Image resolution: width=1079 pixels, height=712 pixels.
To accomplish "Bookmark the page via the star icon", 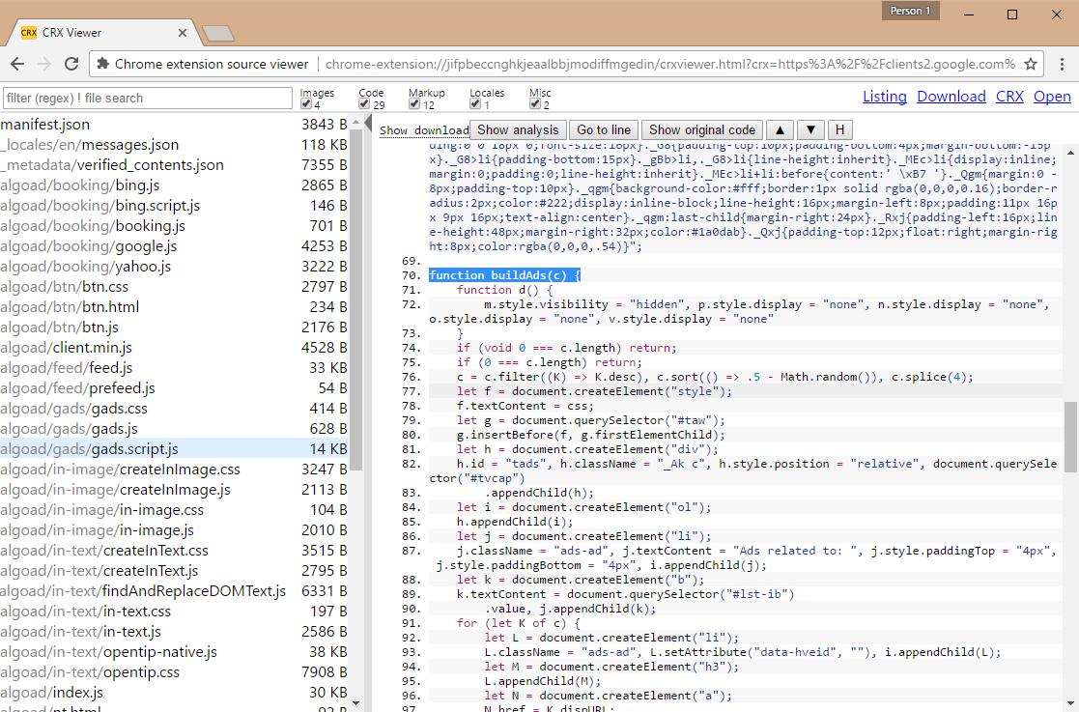I will [1030, 62].
